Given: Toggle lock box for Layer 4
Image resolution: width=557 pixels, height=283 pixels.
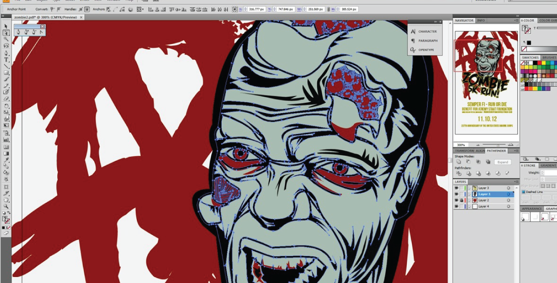Looking at the screenshot, I should click(x=462, y=206).
